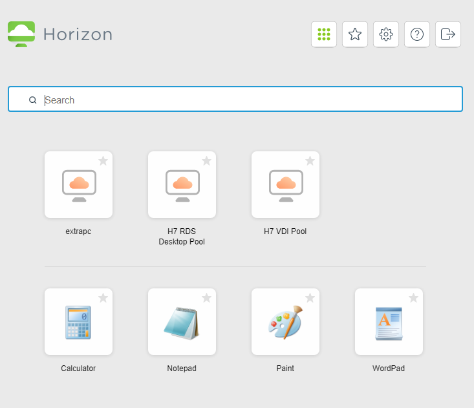Mark Notepad as favorite with star

click(206, 298)
